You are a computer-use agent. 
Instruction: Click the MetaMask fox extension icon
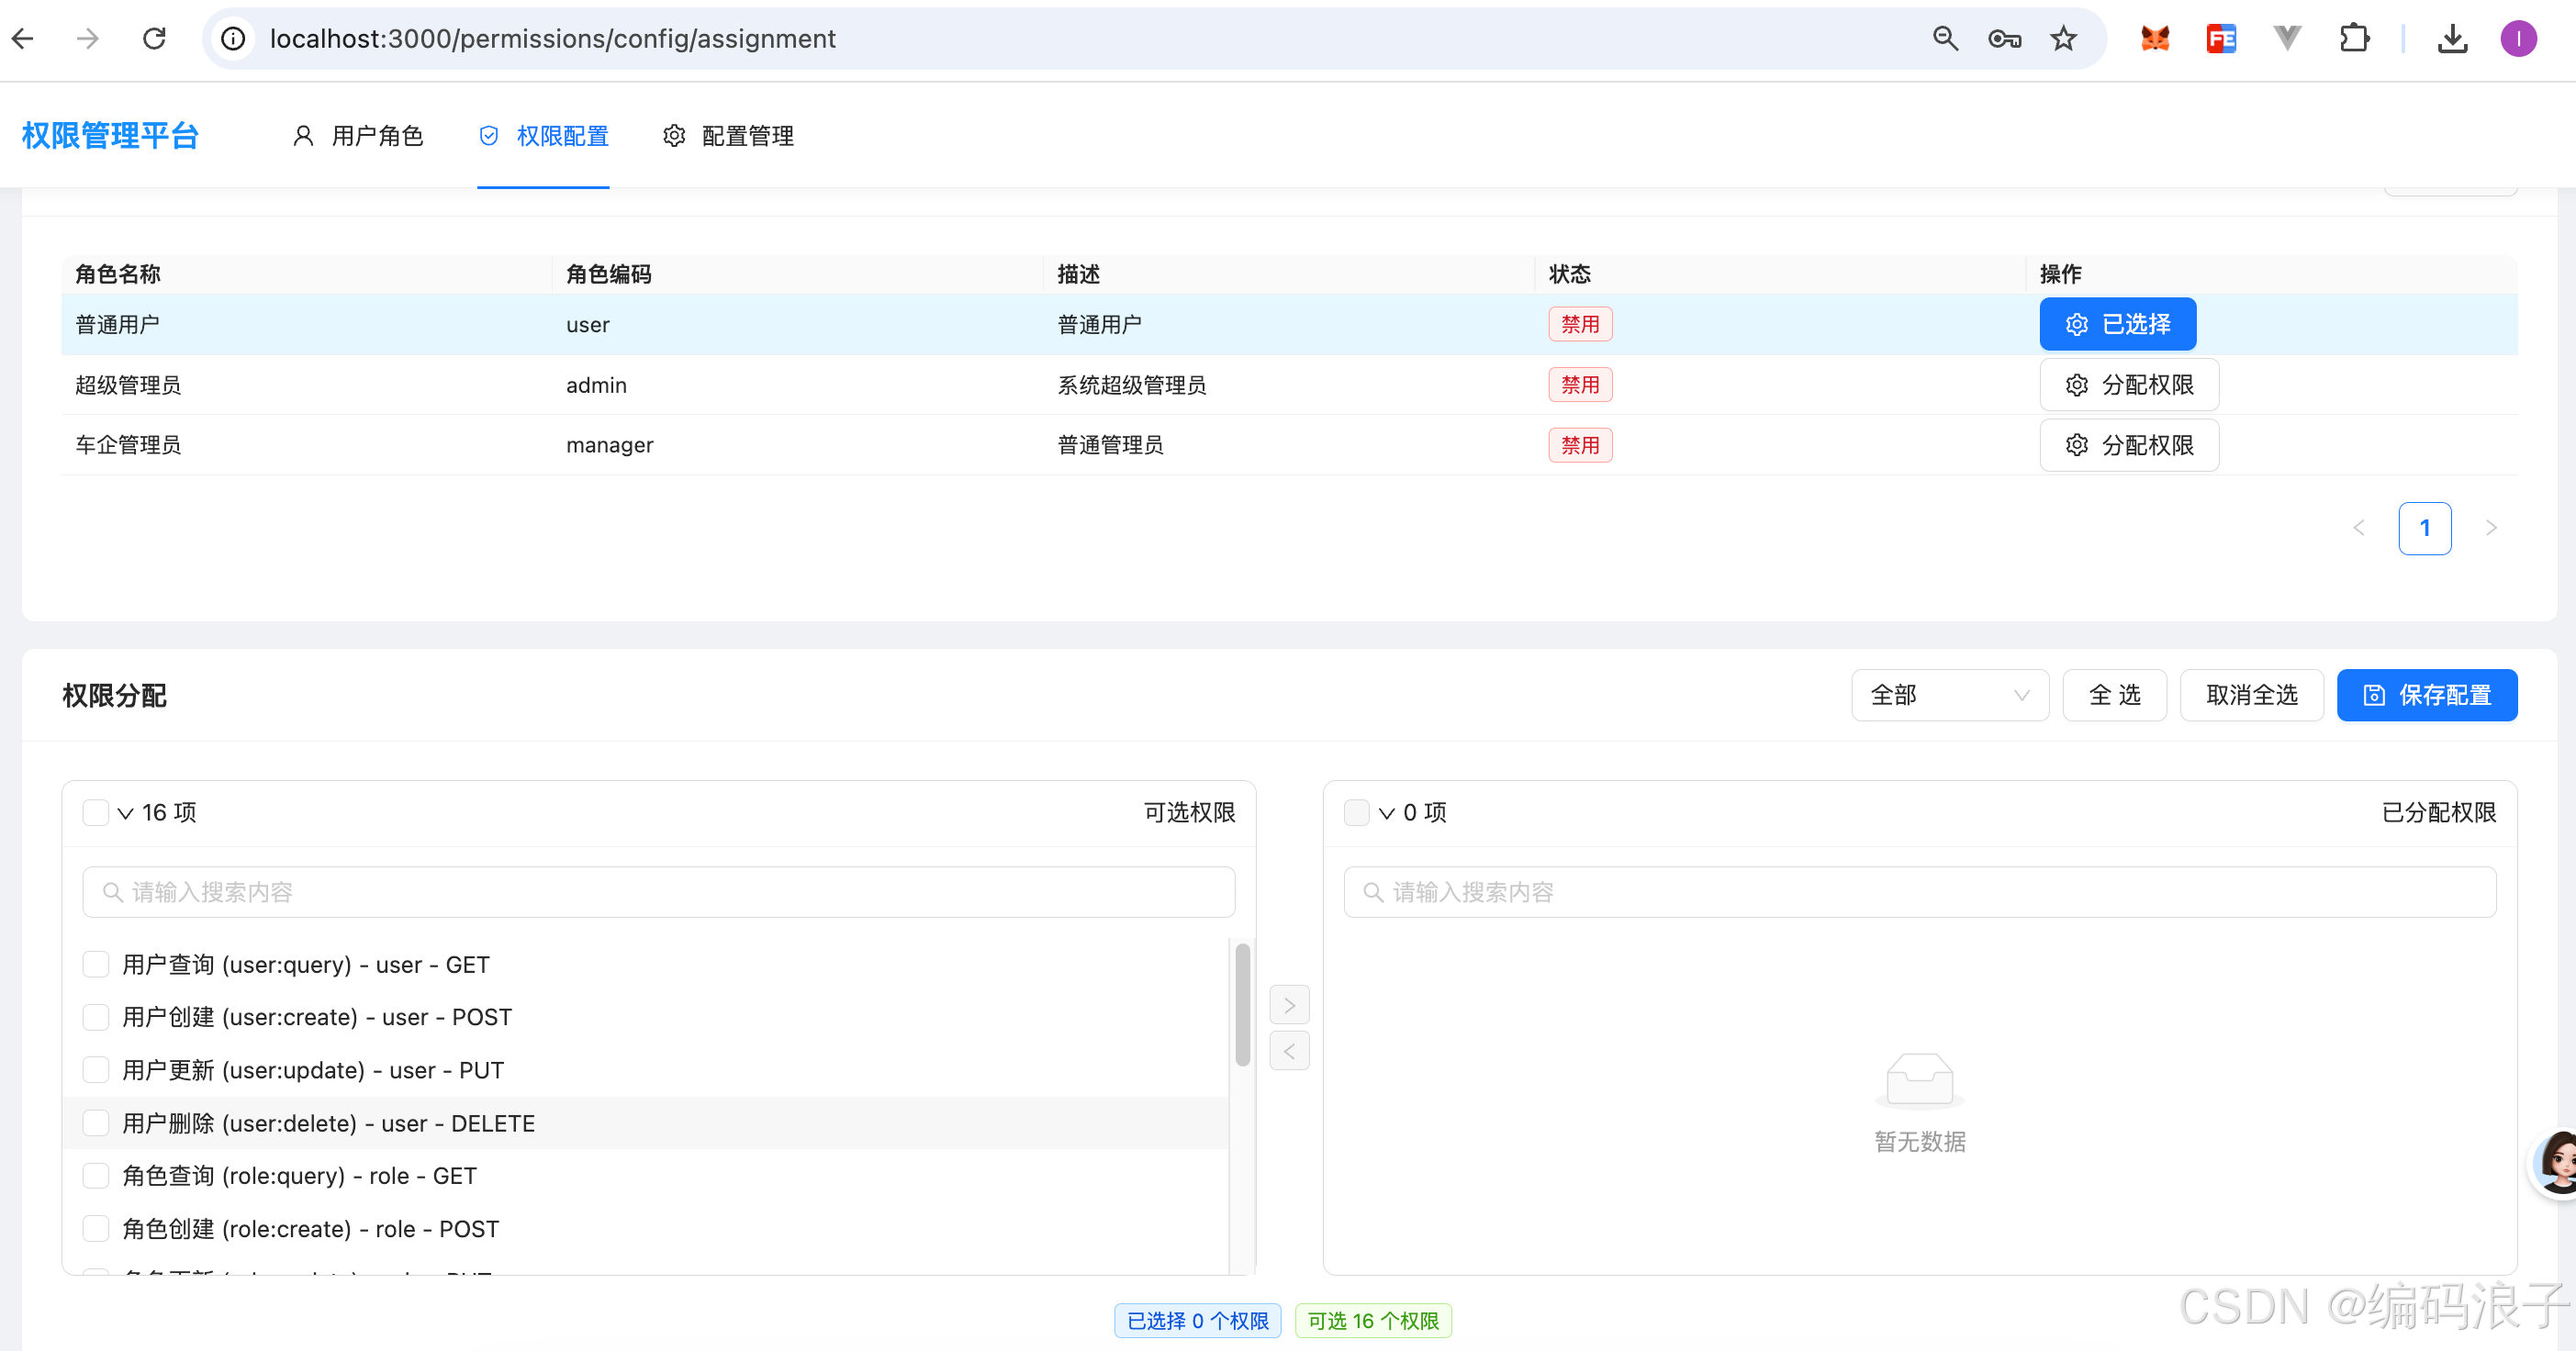(2154, 39)
